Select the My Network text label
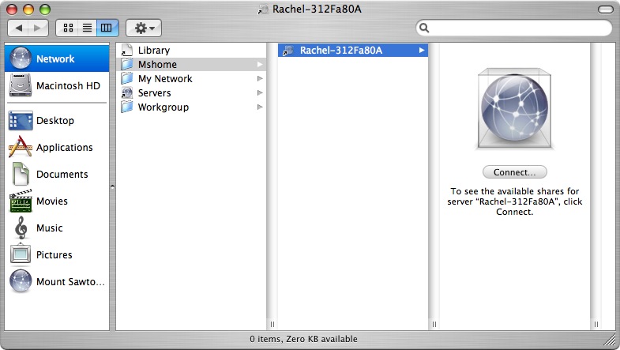Screen dimensions: 620x350 [x=165, y=79]
